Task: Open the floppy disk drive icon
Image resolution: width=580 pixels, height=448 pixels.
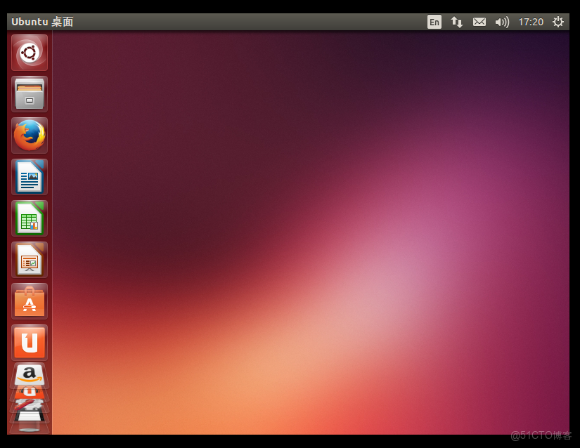Action: click(x=30, y=416)
